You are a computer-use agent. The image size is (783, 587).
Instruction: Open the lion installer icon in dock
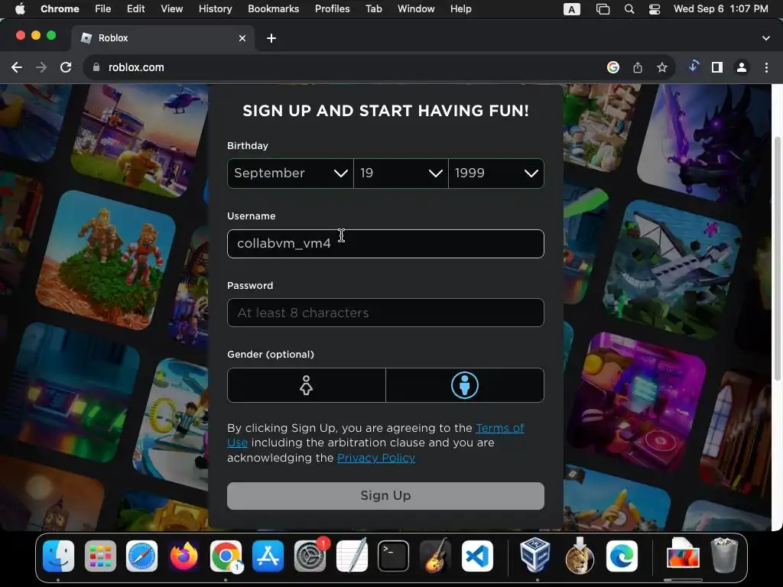[x=580, y=556]
